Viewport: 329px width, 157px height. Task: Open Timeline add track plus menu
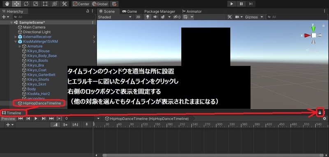pos(9,125)
